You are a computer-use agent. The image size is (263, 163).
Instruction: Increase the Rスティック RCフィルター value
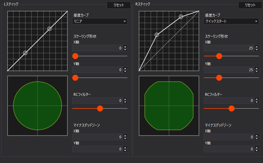click(257, 99)
